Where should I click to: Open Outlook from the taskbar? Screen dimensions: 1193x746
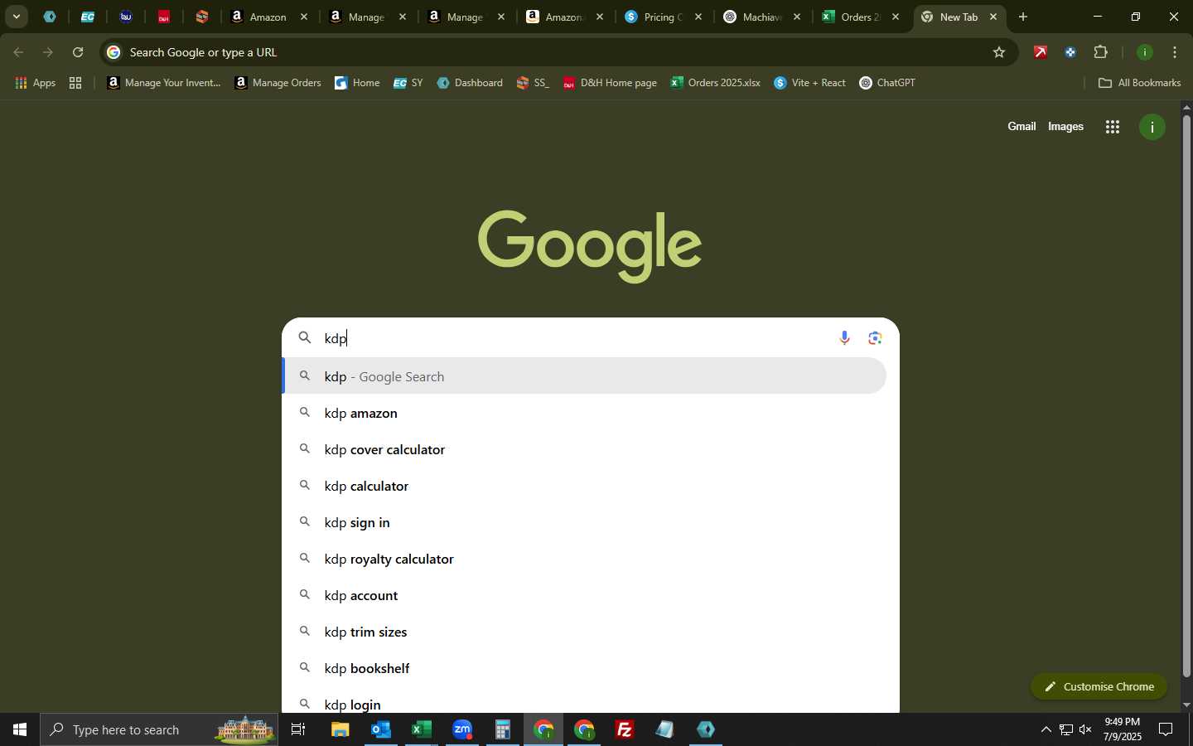(381, 729)
